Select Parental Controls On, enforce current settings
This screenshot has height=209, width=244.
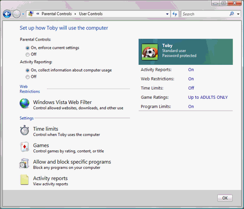point(27,48)
